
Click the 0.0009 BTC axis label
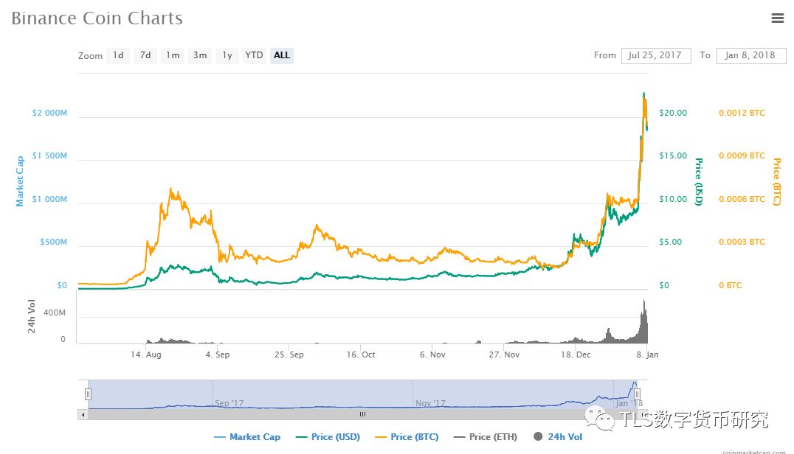pyautogui.click(x=742, y=156)
